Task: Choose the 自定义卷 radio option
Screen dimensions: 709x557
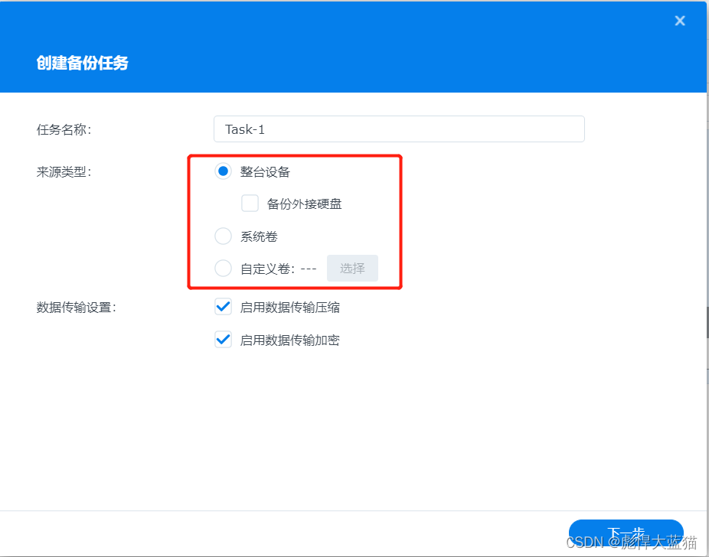Action: (x=223, y=269)
